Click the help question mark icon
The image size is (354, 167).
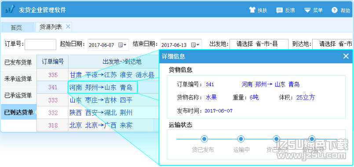pyautogui.click(x=334, y=10)
